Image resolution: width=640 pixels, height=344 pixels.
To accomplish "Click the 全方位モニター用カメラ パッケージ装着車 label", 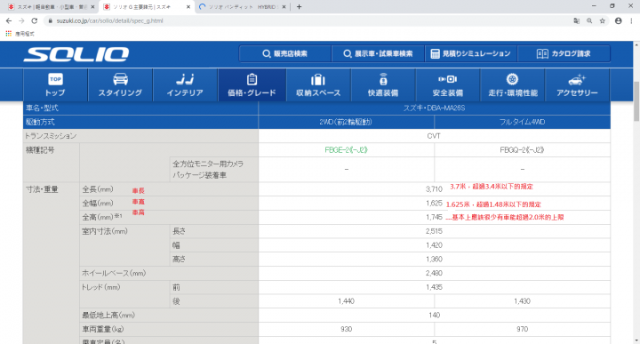I will [x=208, y=170].
